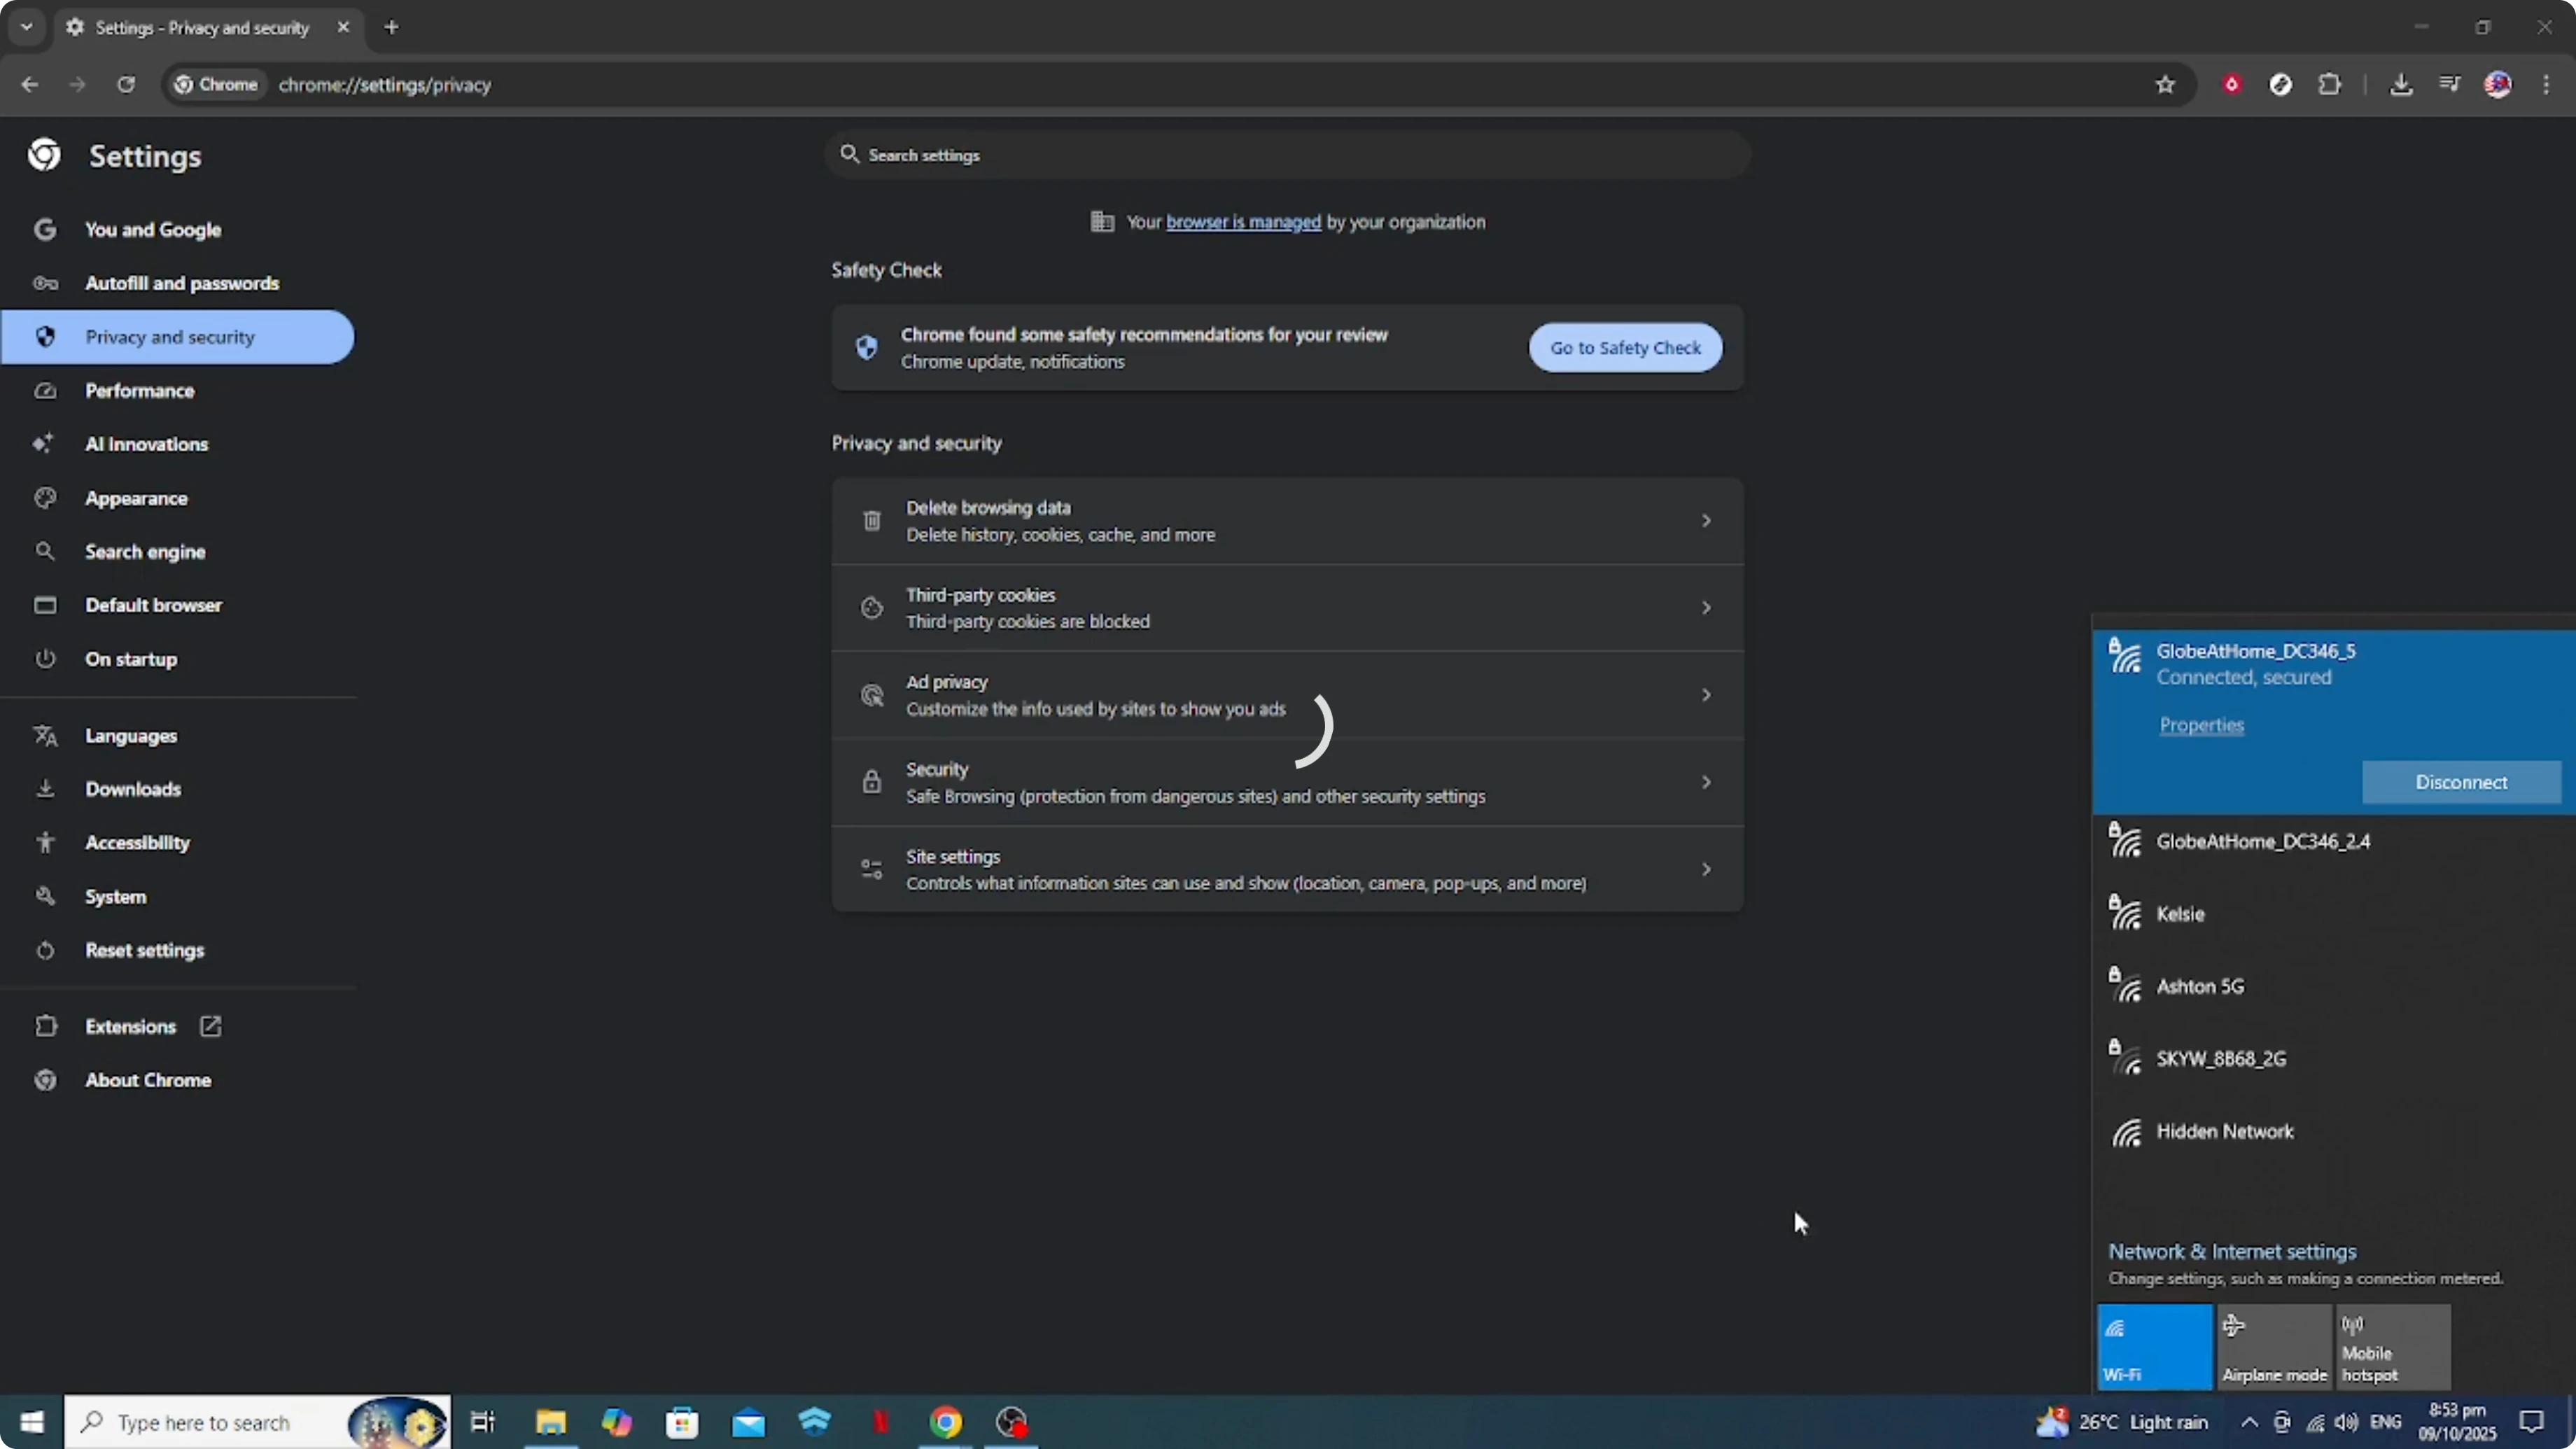Expand the Security settings row
Image resolution: width=2576 pixels, height=1449 pixels.
(1287, 781)
